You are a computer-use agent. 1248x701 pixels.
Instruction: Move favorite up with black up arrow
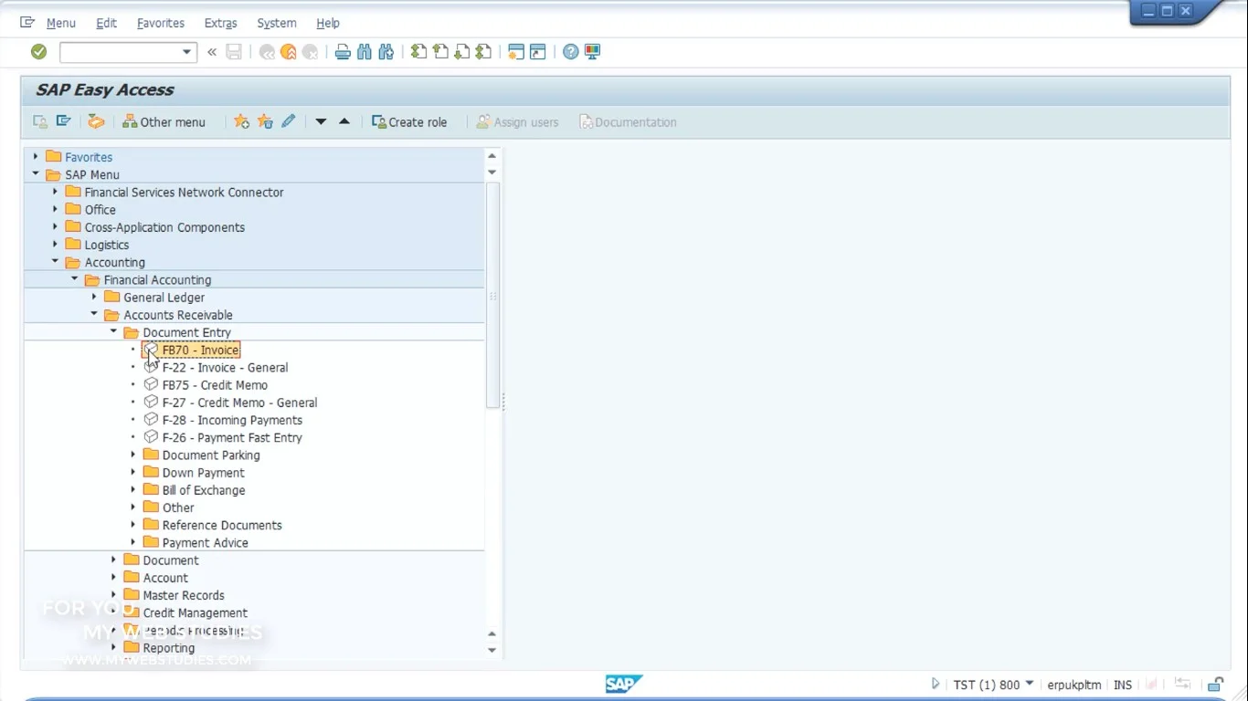(x=344, y=121)
